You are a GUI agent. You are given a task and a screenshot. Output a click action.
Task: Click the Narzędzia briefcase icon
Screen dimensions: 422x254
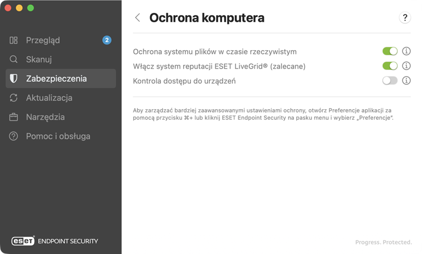coord(14,117)
